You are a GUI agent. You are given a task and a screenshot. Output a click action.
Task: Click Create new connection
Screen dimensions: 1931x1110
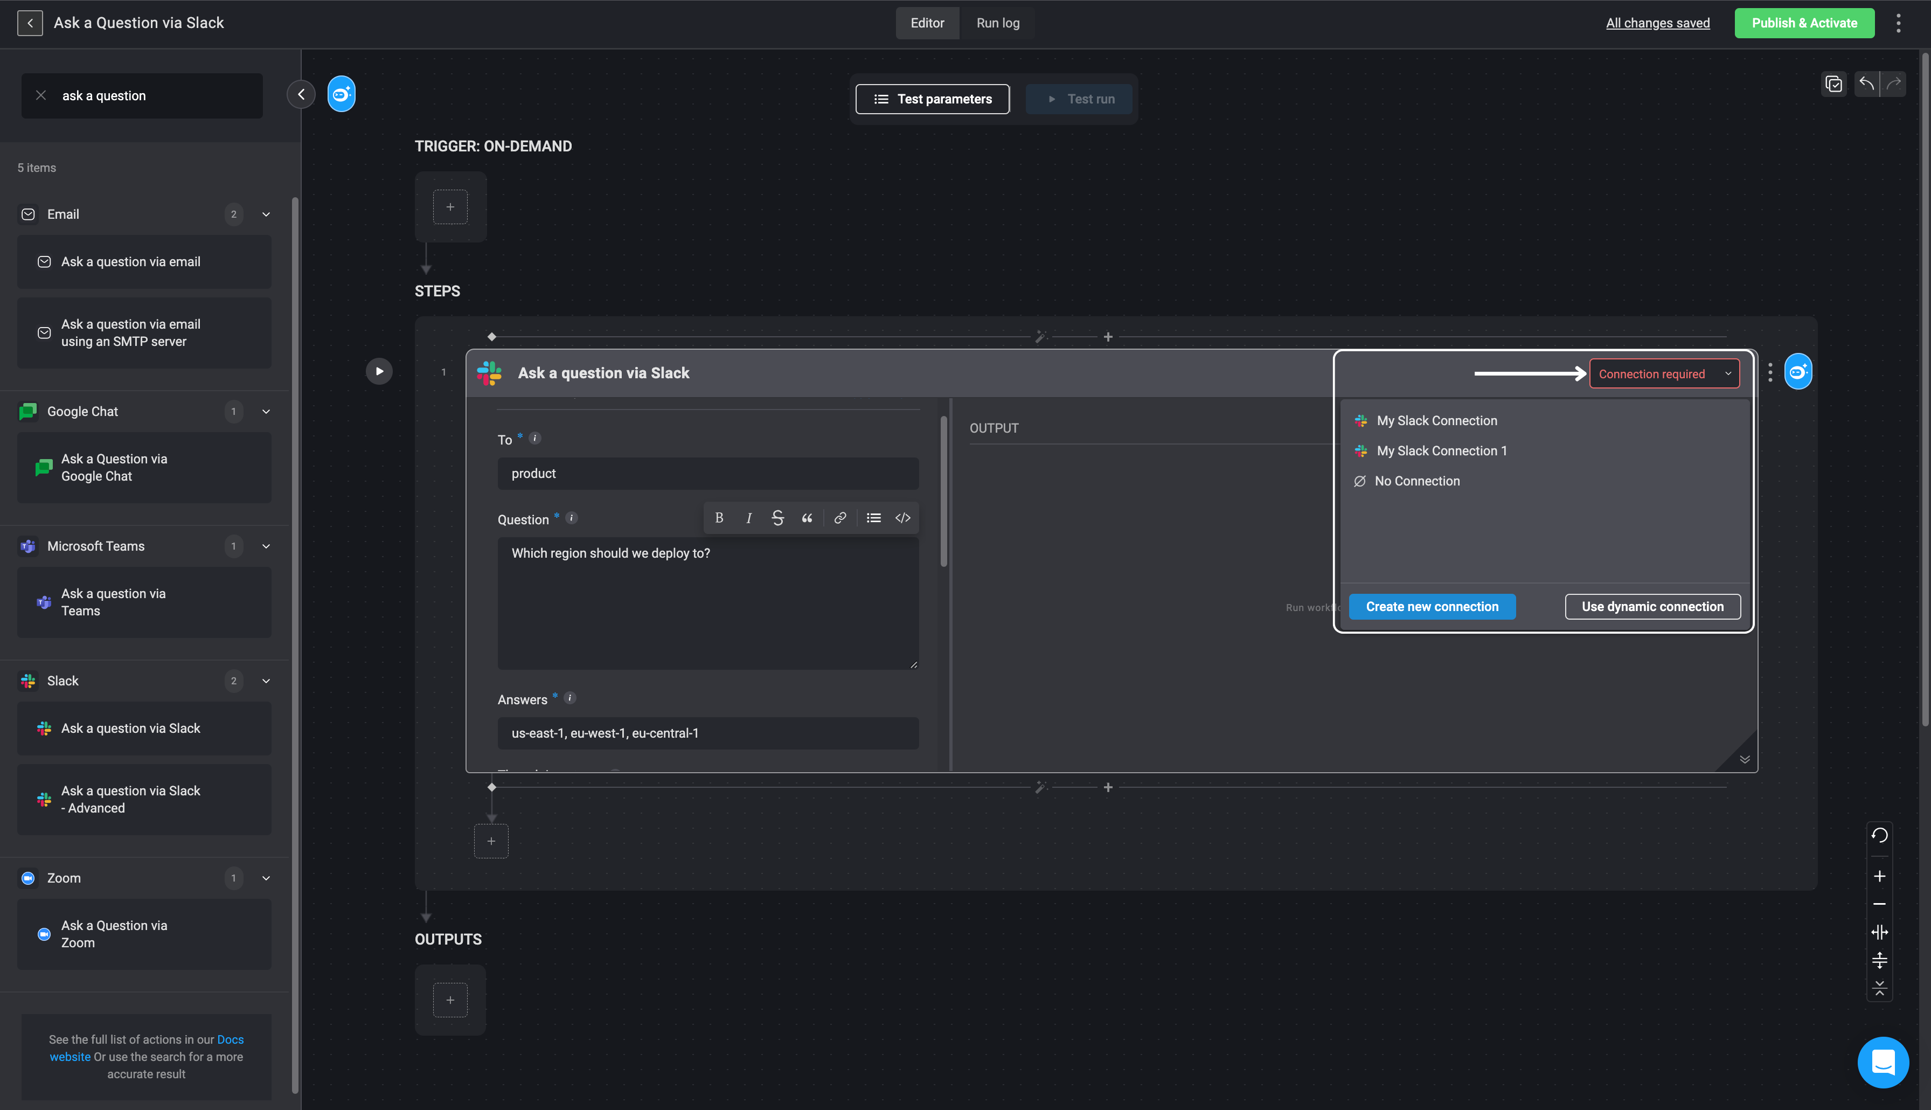click(x=1432, y=607)
